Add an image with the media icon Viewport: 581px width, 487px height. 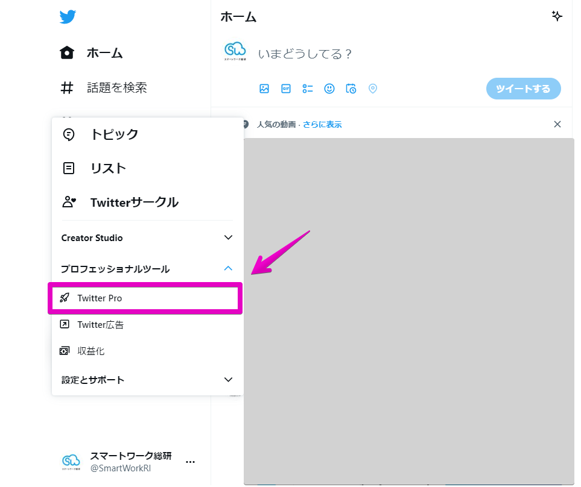click(x=264, y=89)
